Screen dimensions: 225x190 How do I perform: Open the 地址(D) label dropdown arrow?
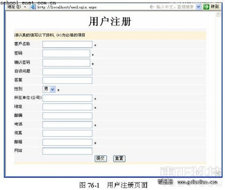[25, 7]
